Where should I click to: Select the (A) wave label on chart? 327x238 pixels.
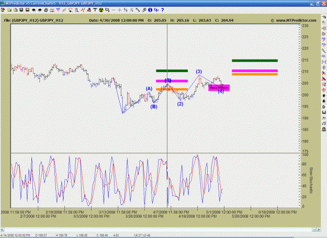(149, 89)
